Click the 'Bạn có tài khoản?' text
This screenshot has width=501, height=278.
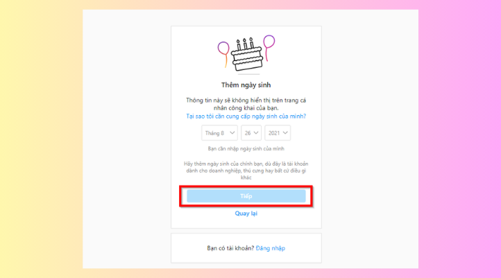(230, 248)
